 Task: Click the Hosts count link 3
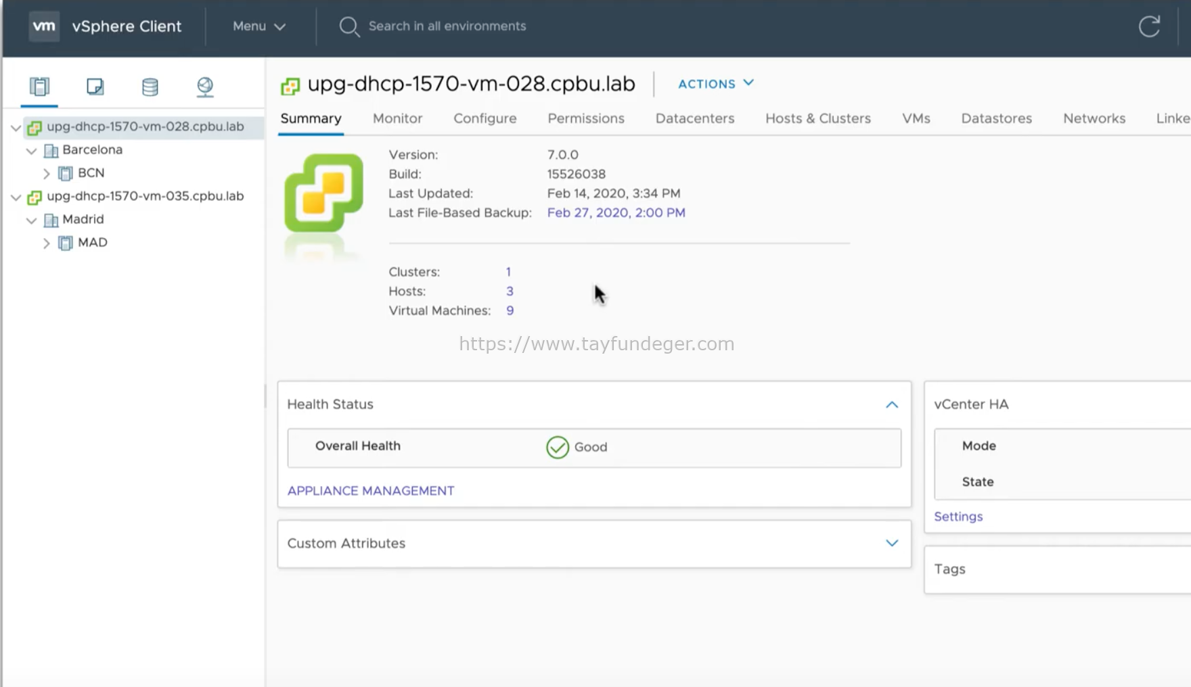click(x=510, y=291)
